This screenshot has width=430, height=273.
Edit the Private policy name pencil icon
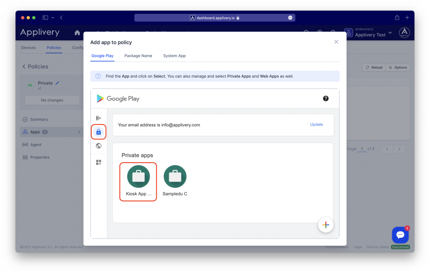click(x=58, y=83)
